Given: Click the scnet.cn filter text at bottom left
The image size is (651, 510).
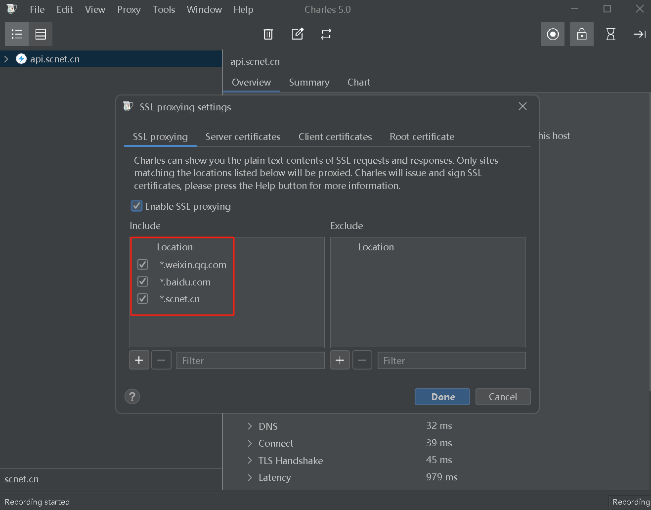Looking at the screenshot, I should 22,479.
